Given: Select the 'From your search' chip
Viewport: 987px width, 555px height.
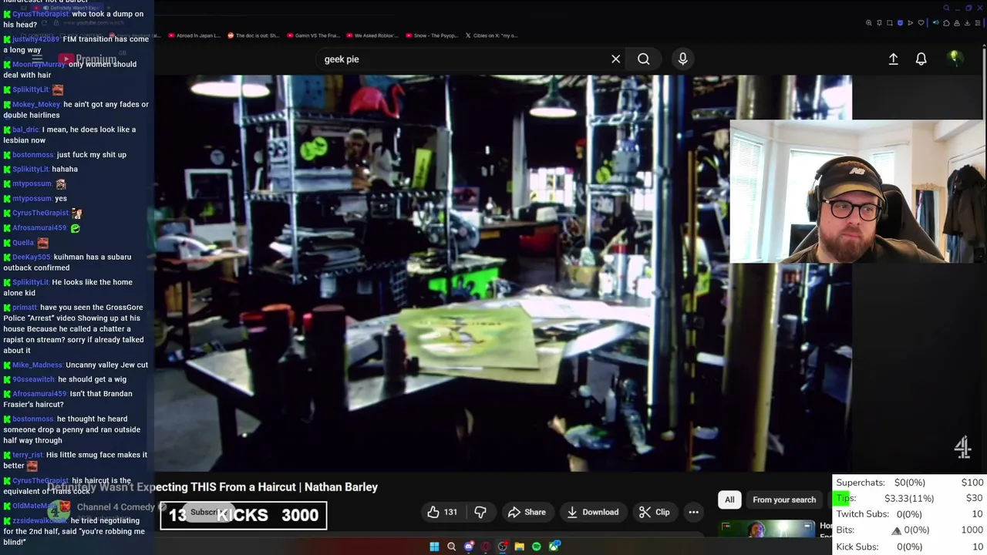Looking at the screenshot, I should (x=784, y=499).
